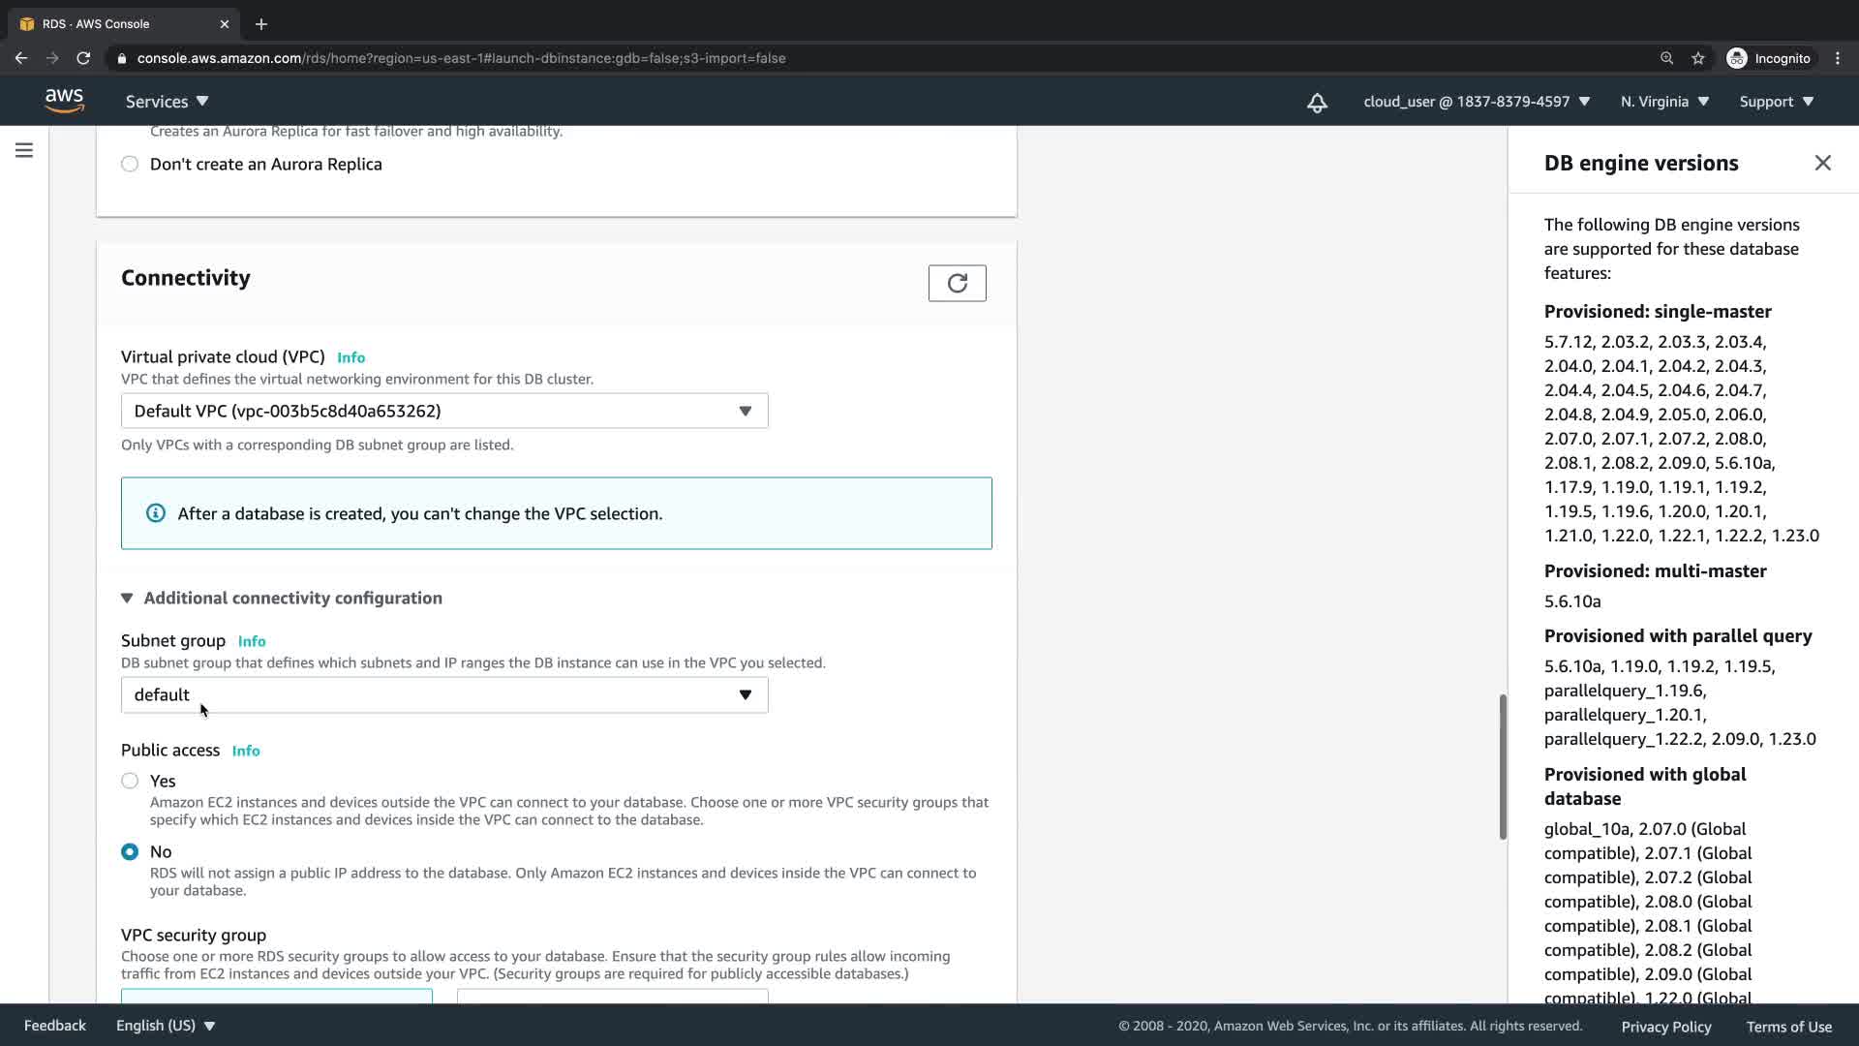Open the Virtual private cloud dropdown
1859x1046 pixels.
pyautogui.click(x=444, y=411)
